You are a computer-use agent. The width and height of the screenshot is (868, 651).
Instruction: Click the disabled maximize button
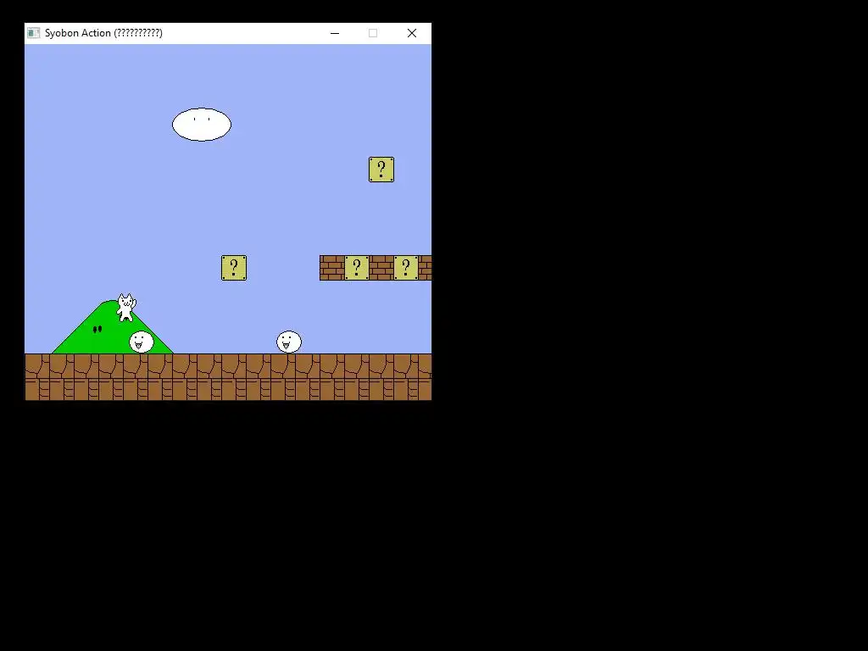[x=373, y=33]
